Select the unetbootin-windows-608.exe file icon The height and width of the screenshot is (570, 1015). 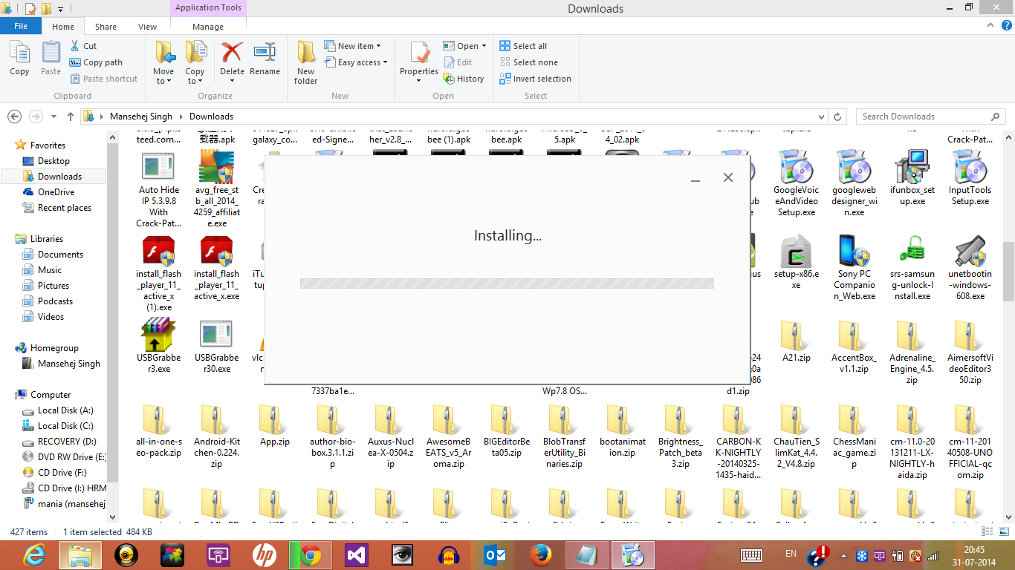970,252
